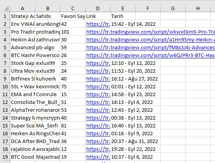The height and width of the screenshot is (163, 215).
Task: Open the link in the BTC Good row
Action: point(98,157)
